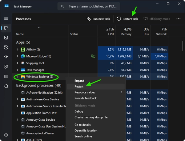Open the hamburger navigation menu
This screenshot has height=141, width=185.
point(6,18)
